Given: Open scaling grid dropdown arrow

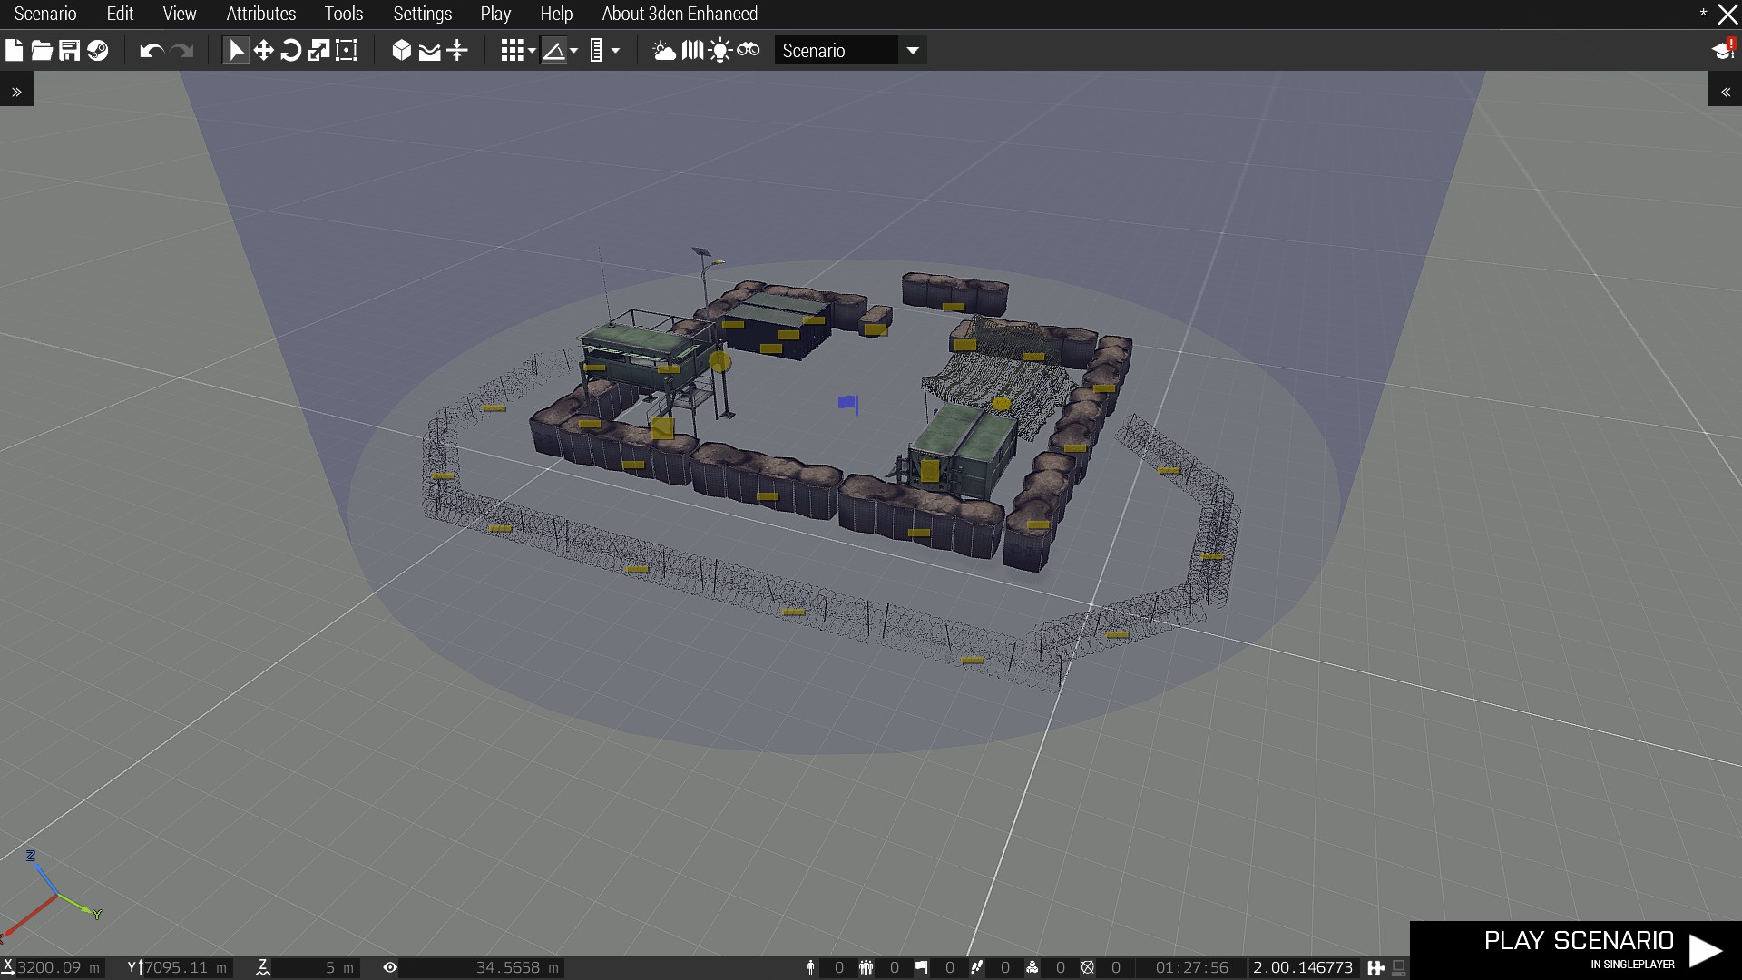Looking at the screenshot, I should pyautogui.click(x=615, y=51).
